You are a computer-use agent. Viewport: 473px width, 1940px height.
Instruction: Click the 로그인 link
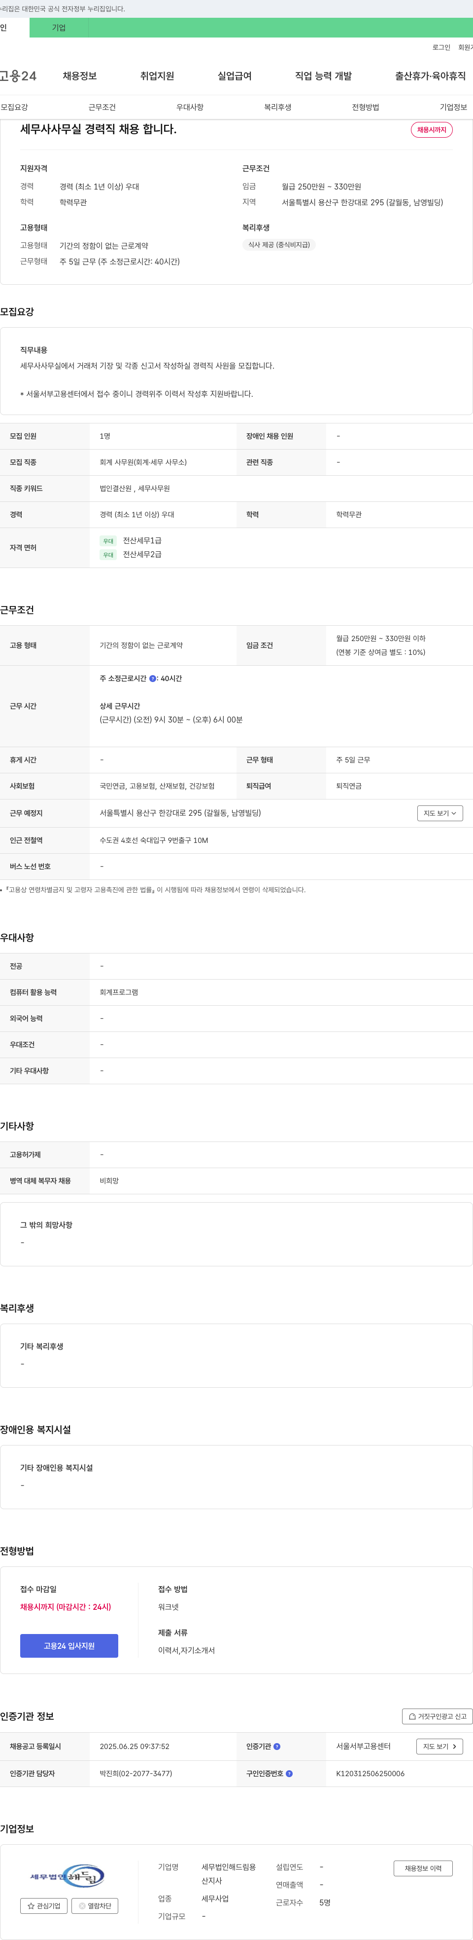point(441,47)
